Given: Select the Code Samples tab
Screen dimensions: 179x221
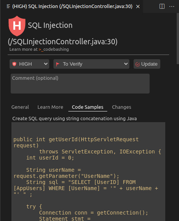Looking at the screenshot, I should coord(88,107).
